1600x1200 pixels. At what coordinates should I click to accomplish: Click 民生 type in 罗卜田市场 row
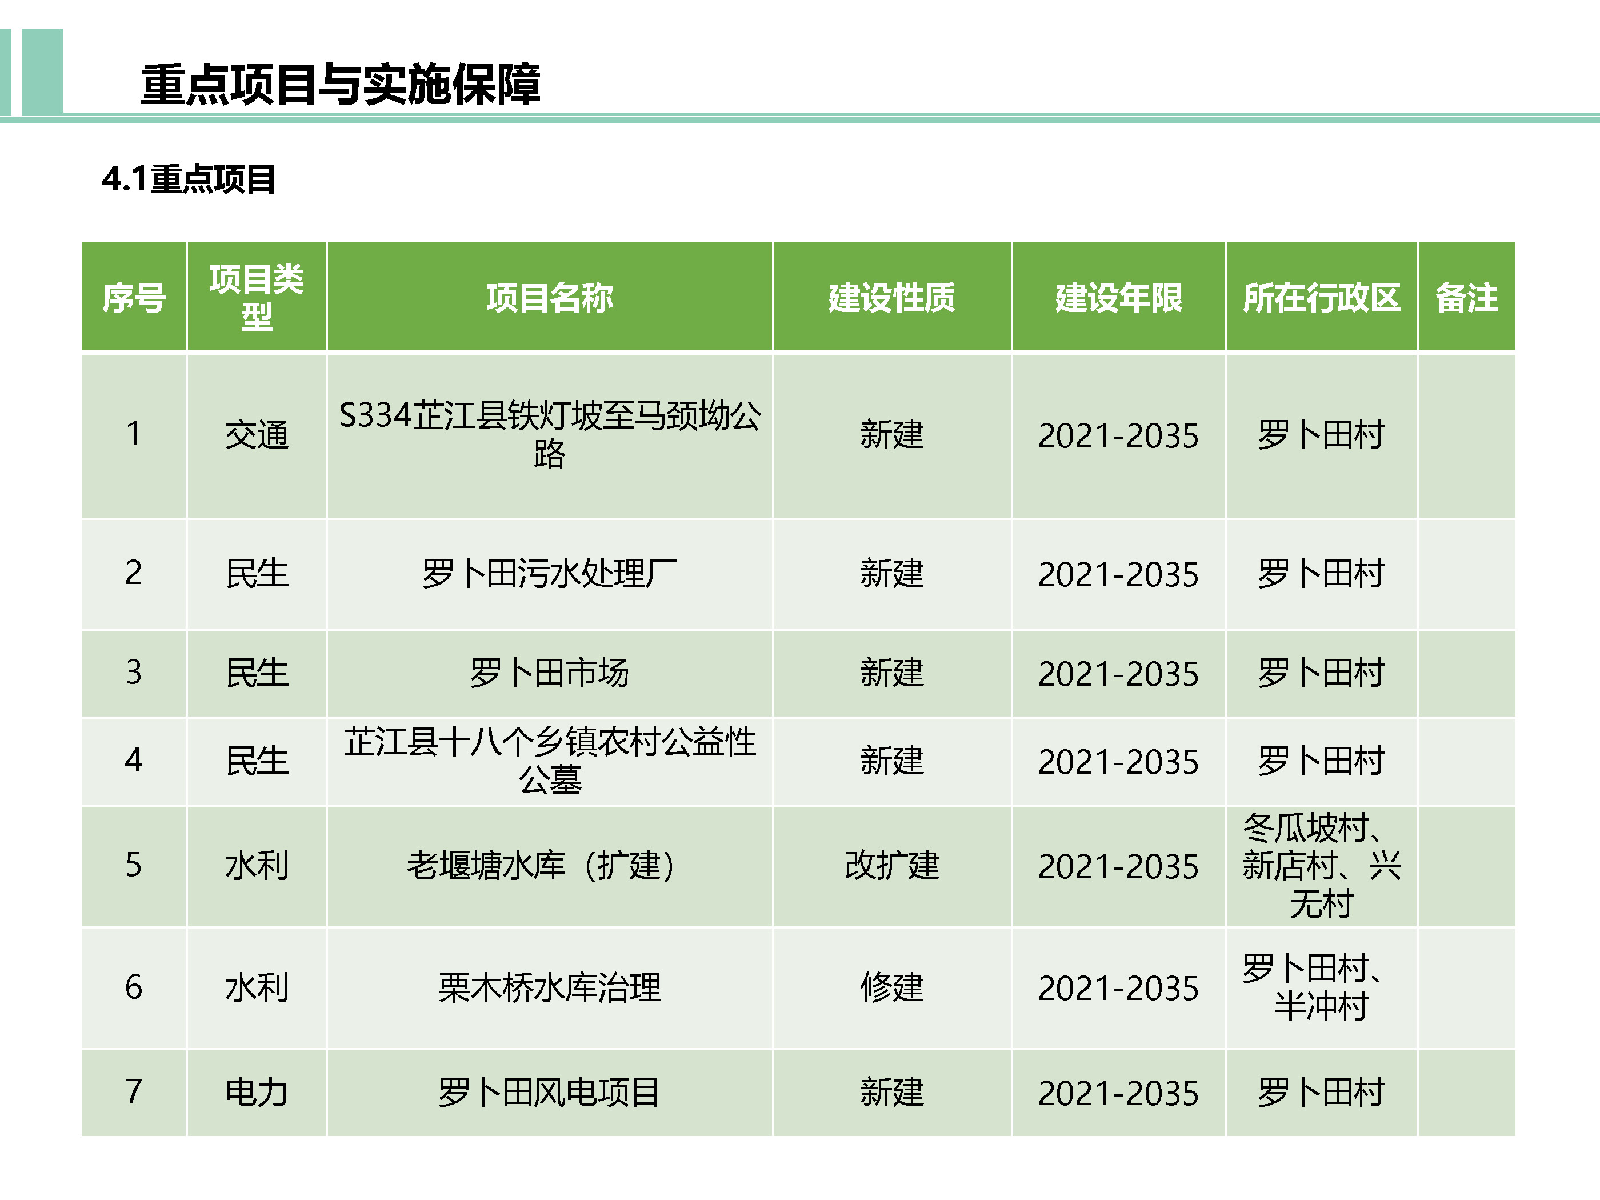[x=256, y=673]
